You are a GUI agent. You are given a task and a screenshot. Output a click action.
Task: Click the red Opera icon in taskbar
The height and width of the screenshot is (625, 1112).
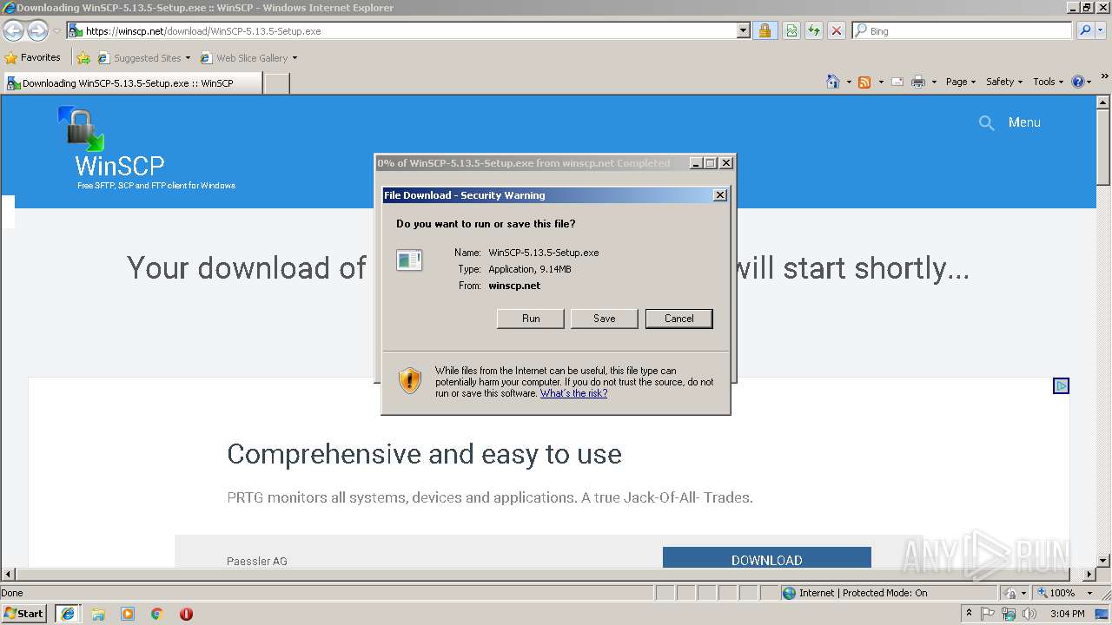tap(186, 614)
